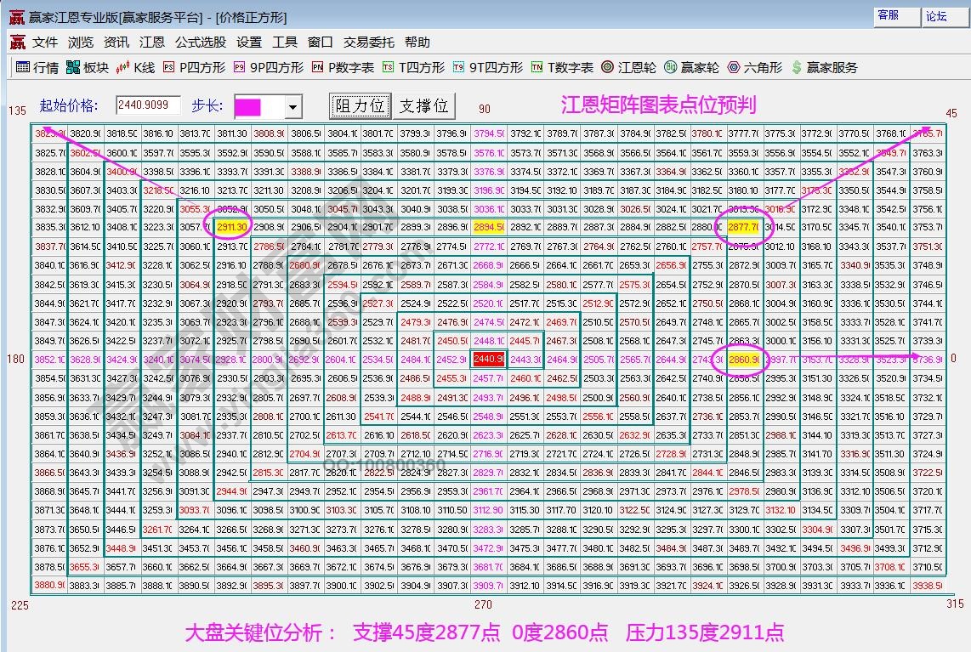Open the 江恩 menu
Image resolution: width=971 pixels, height=652 pixels.
pos(151,41)
